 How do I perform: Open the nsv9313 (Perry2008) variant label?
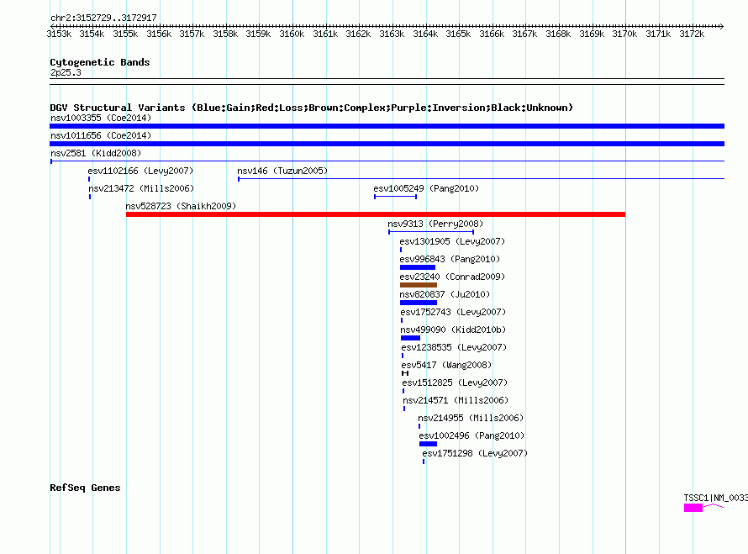pyautogui.click(x=435, y=224)
